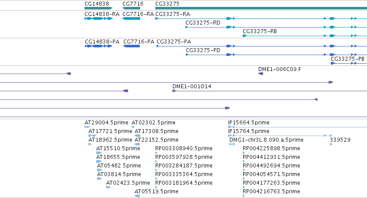Click the CG33275-PB label
The image size is (367, 198).
(348, 59)
